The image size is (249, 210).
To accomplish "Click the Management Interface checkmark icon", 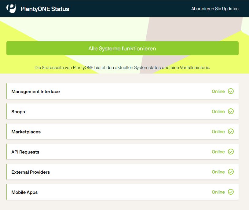I will coord(231,91).
